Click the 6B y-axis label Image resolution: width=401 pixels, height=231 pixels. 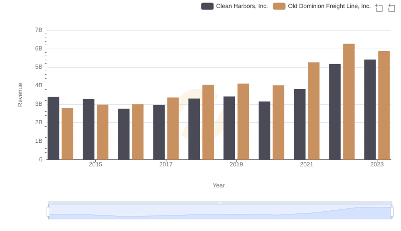tap(39, 49)
